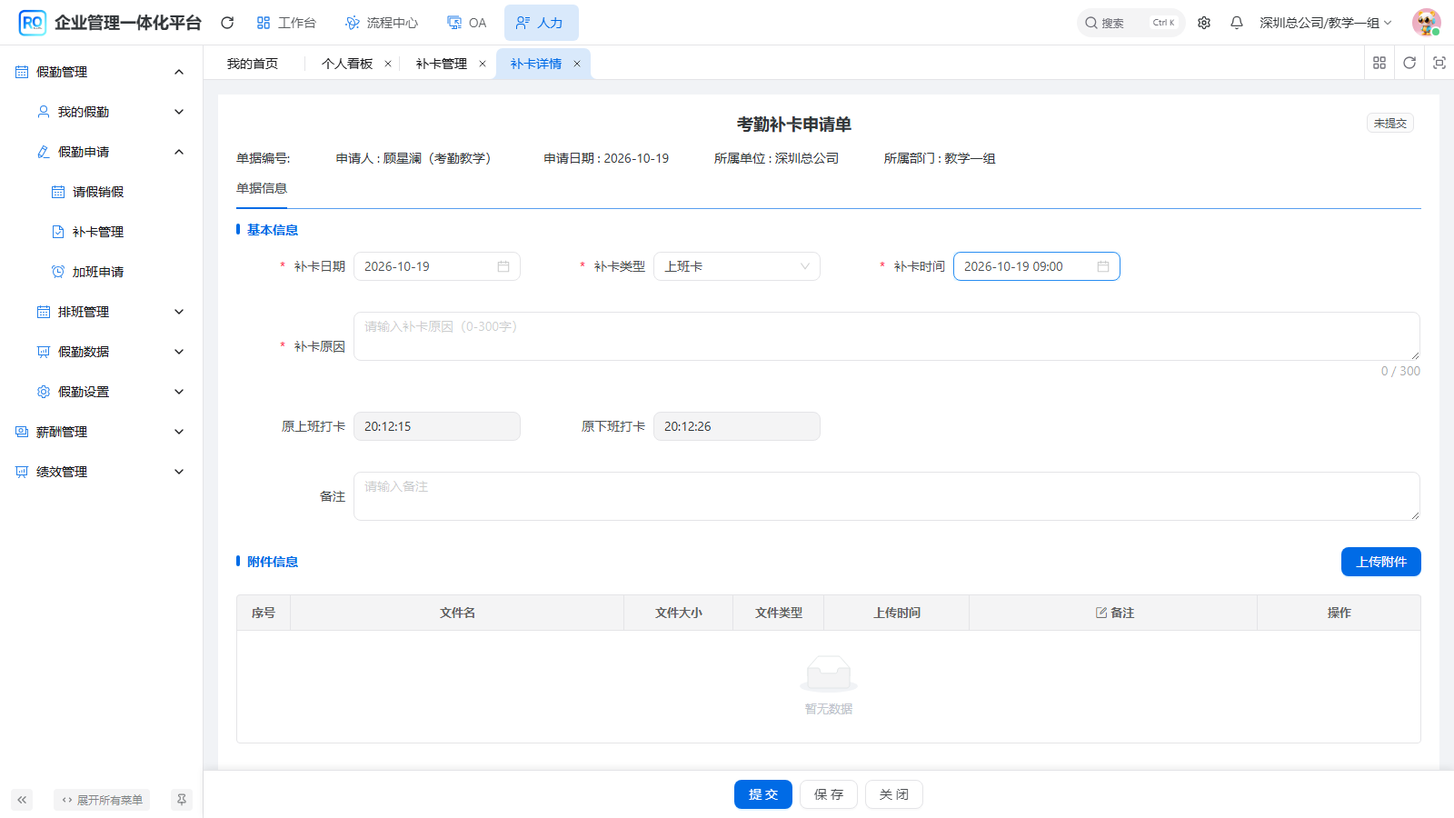Viewport: 1454px width, 818px height.
Task: Click the edit icon in 备注 column header
Action: pos(1101,613)
